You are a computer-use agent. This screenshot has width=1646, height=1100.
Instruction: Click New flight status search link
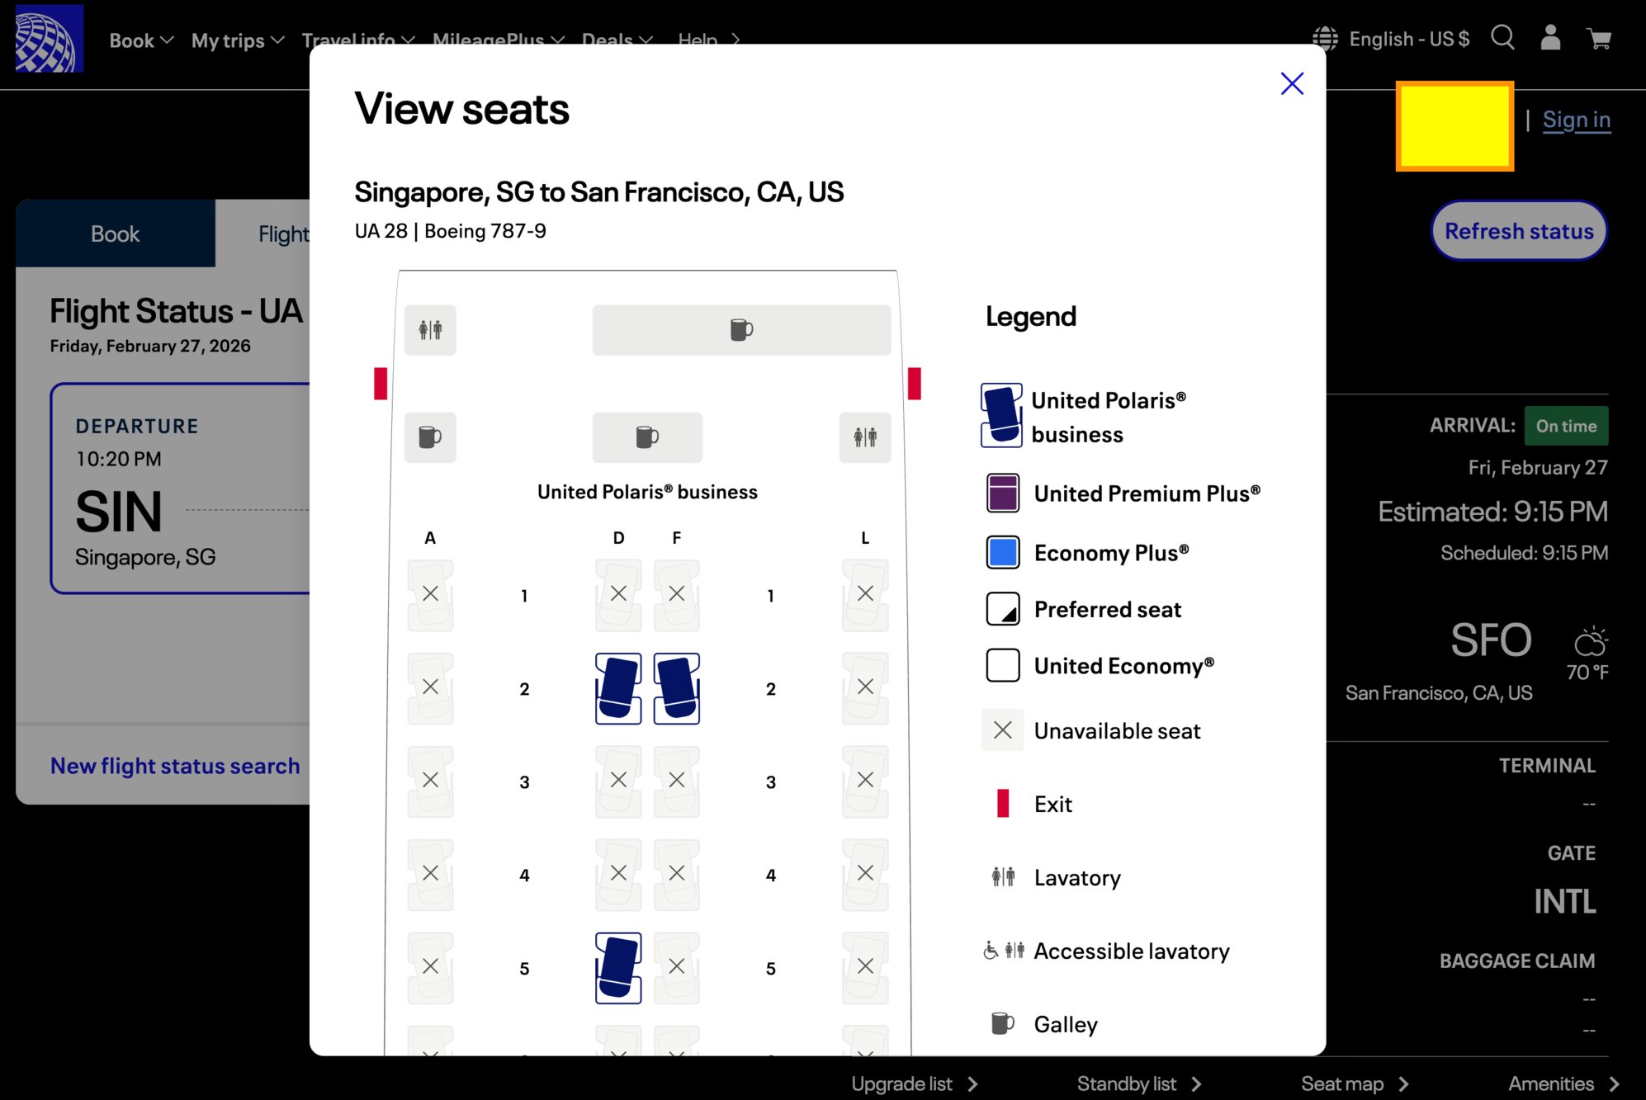pyautogui.click(x=175, y=766)
